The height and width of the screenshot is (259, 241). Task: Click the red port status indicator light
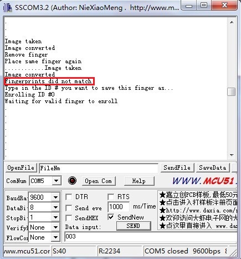(72, 181)
